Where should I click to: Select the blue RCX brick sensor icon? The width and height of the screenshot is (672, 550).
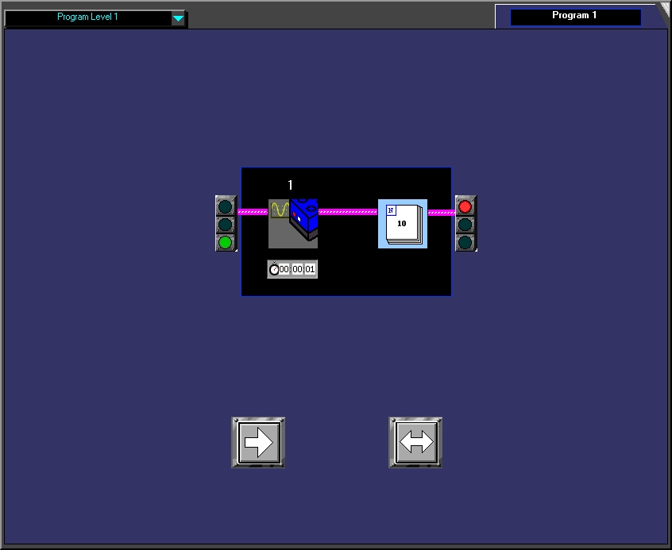pyautogui.click(x=304, y=217)
